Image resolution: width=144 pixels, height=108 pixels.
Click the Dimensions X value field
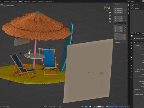click(120, 35)
